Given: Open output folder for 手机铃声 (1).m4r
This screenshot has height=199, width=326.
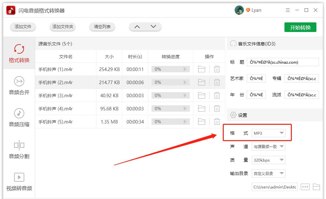Looking at the screenshot, I should [x=201, y=69].
